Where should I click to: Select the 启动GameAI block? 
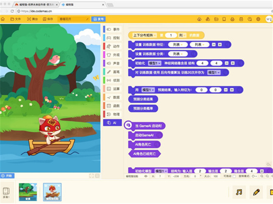point(145,135)
